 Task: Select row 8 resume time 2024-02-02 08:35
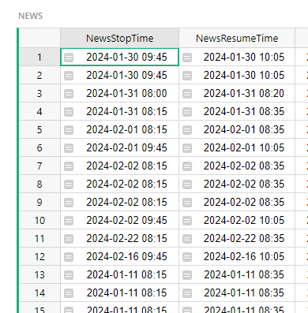click(237, 184)
